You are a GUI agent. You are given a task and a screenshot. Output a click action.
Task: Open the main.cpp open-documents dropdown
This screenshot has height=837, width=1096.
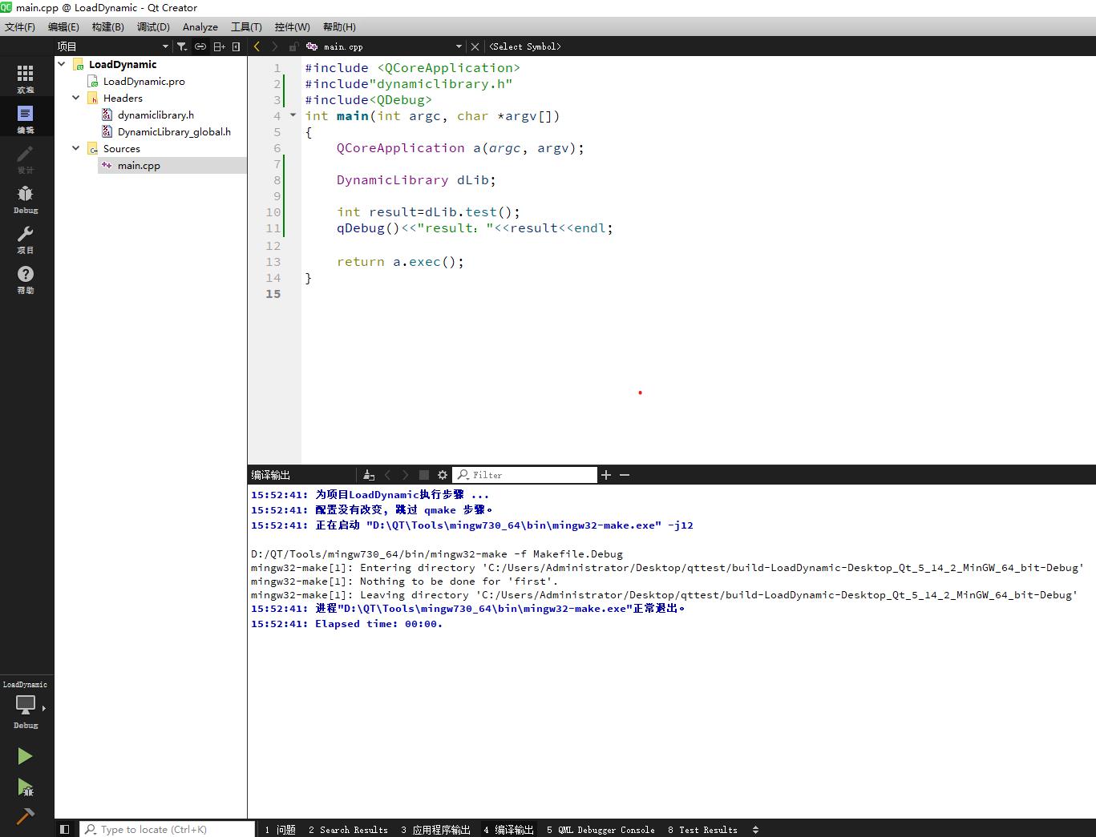point(459,46)
